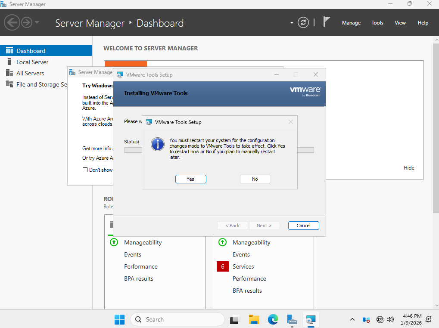Click the VMware Tools installer taskbar icon
Screen dimensions: 439x328
pos(311,319)
